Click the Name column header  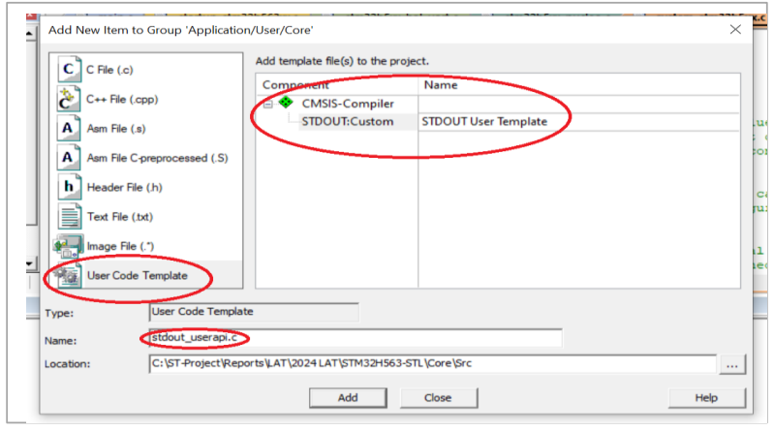point(578,85)
